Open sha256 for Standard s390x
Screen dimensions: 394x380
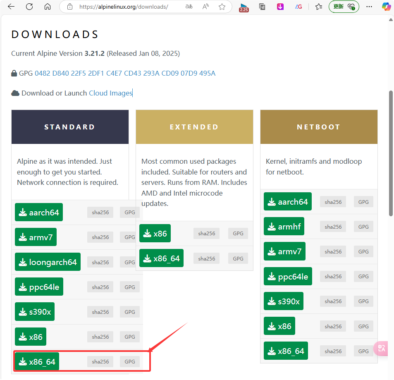click(x=100, y=312)
